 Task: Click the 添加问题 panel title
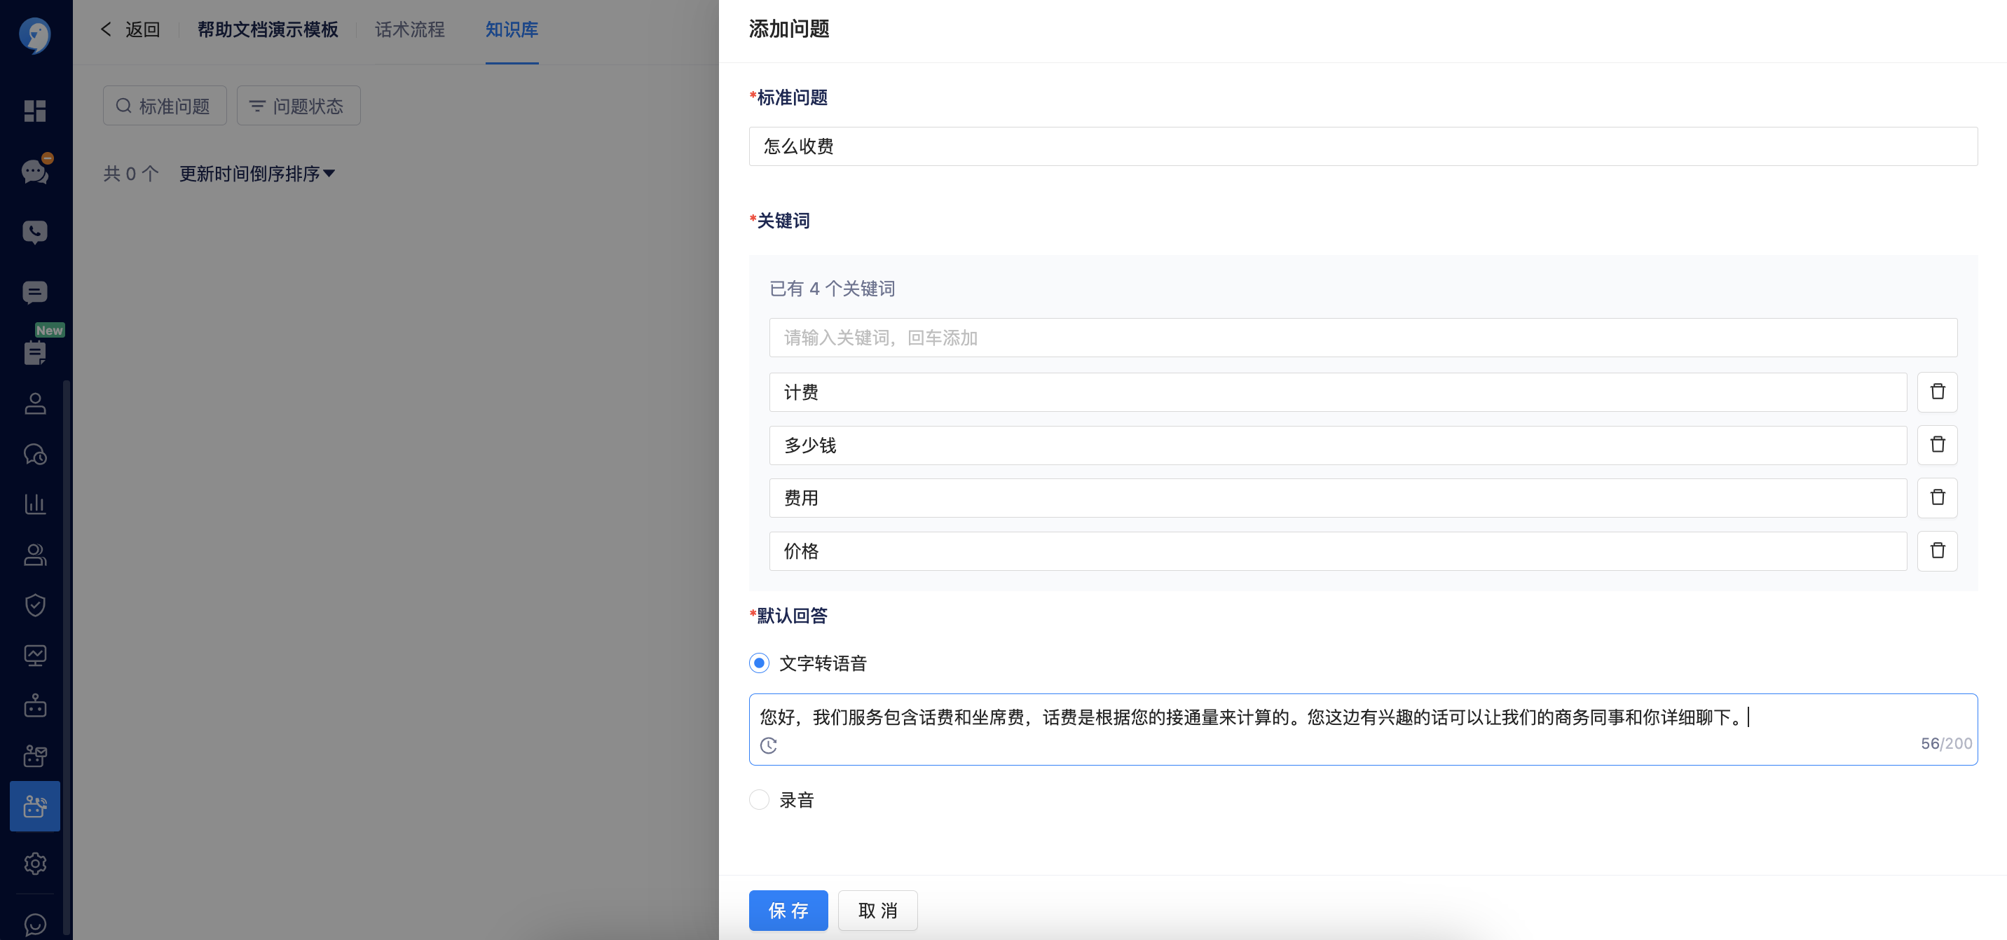[x=788, y=29]
